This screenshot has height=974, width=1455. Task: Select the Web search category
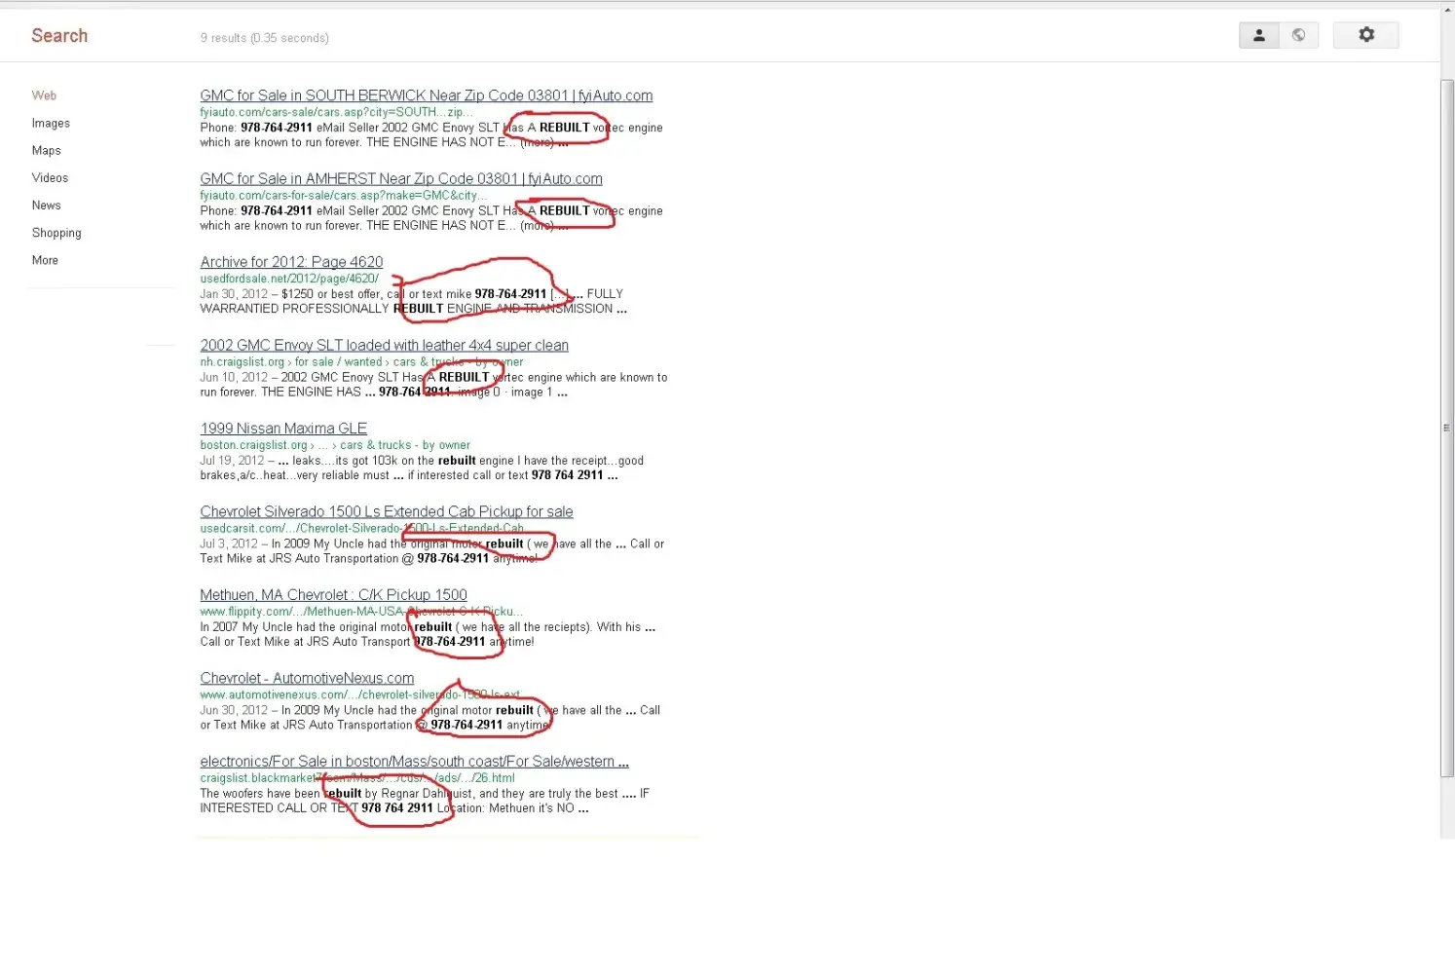(44, 95)
